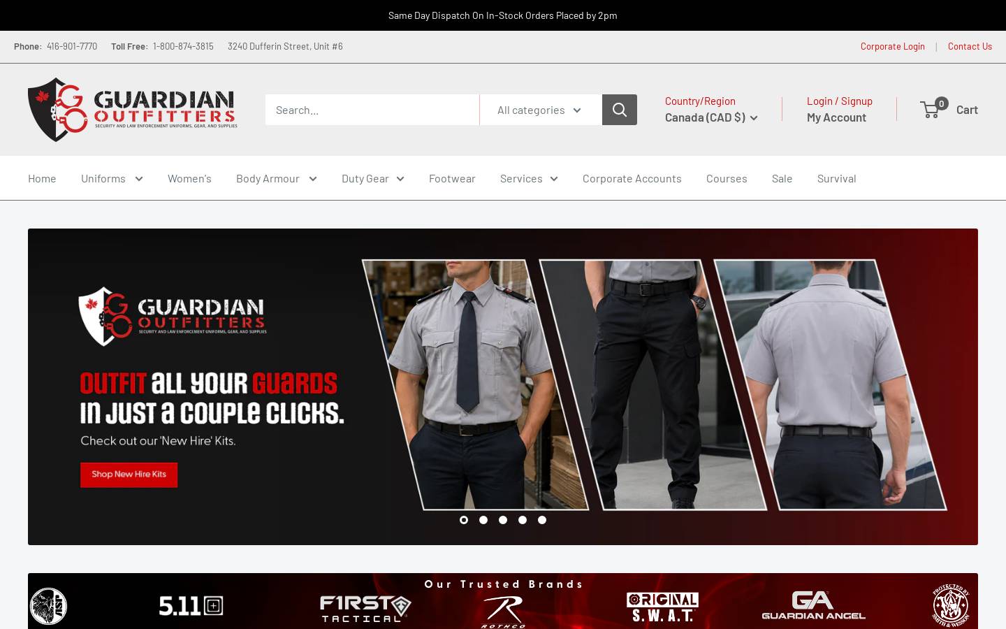Click the Guardian Outfitters header logo
Viewport: 1006px width, 629px height.
133,110
